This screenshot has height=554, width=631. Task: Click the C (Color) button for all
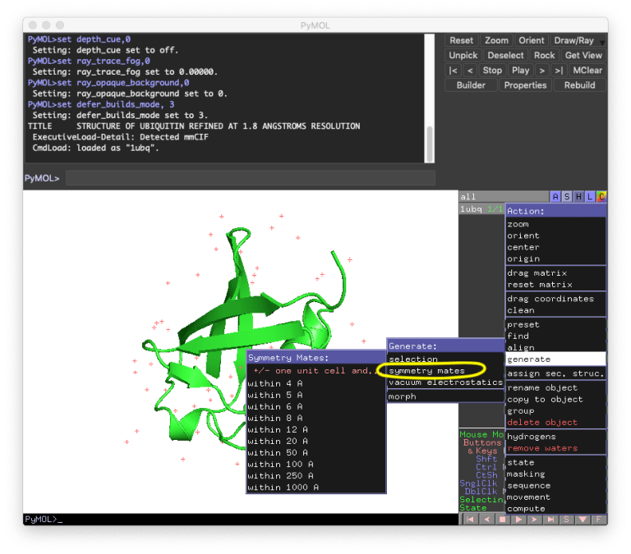click(x=601, y=197)
